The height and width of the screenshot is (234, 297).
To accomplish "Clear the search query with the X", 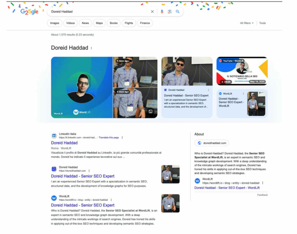I will pos(152,12).
